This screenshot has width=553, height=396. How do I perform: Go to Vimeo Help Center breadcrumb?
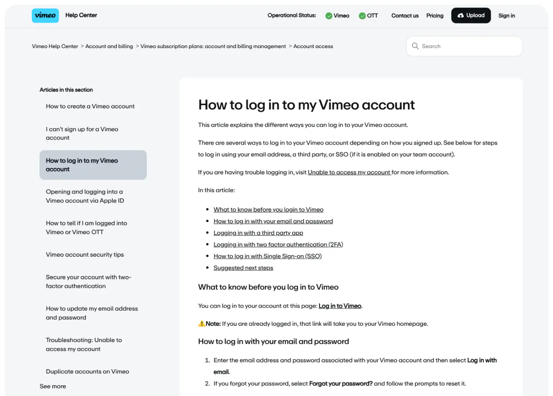coord(55,46)
